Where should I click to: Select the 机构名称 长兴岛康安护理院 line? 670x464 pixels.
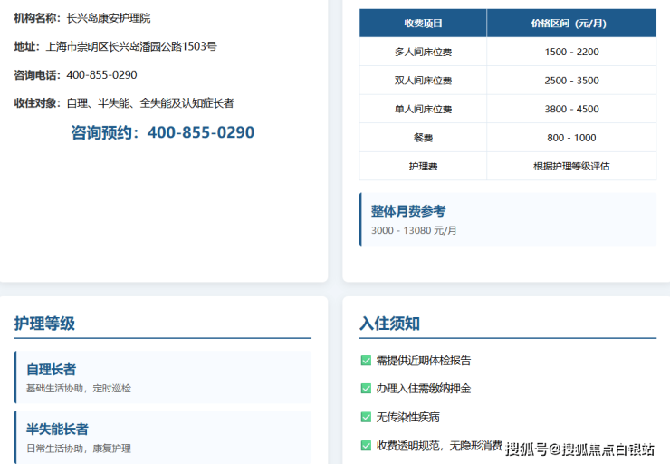(82, 18)
